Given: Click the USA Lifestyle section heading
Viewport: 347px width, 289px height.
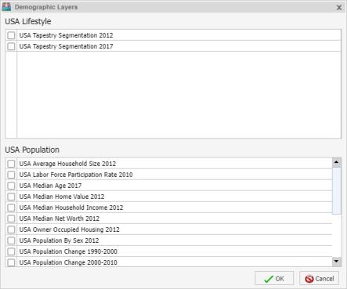Looking at the screenshot, I should point(28,21).
